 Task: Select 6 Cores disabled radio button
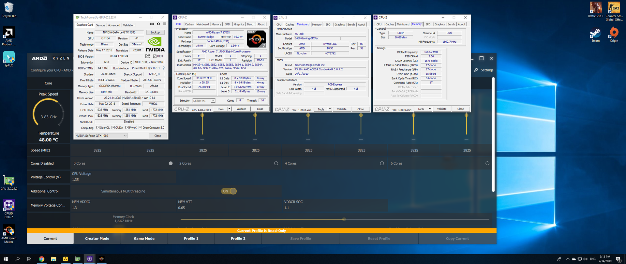pos(487,163)
